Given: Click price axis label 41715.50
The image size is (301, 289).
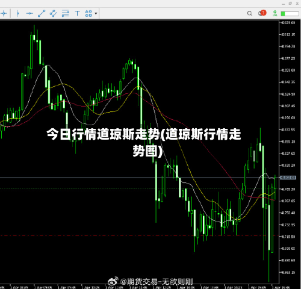Looking at the screenshot, I should pyautogui.click(x=288, y=237).
